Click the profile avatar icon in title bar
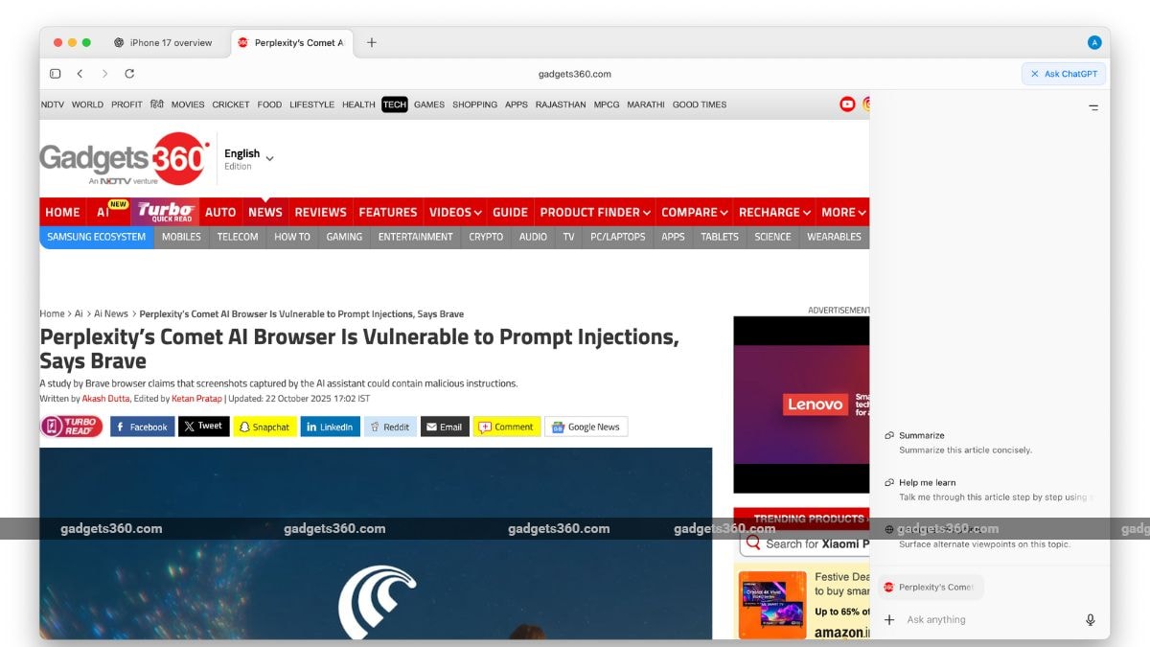This screenshot has width=1150, height=647. (x=1094, y=42)
